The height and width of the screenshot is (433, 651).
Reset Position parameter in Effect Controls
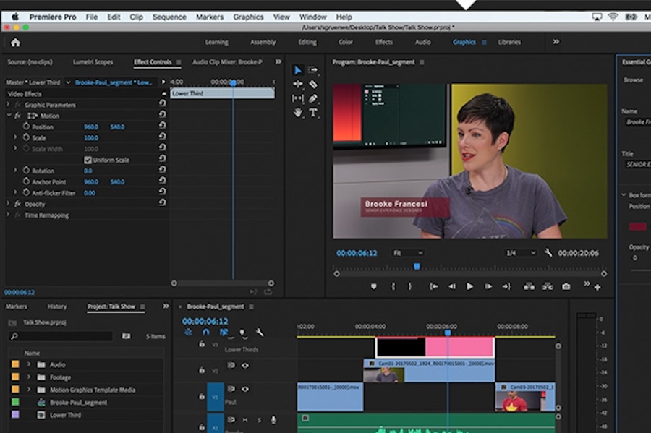point(162,125)
